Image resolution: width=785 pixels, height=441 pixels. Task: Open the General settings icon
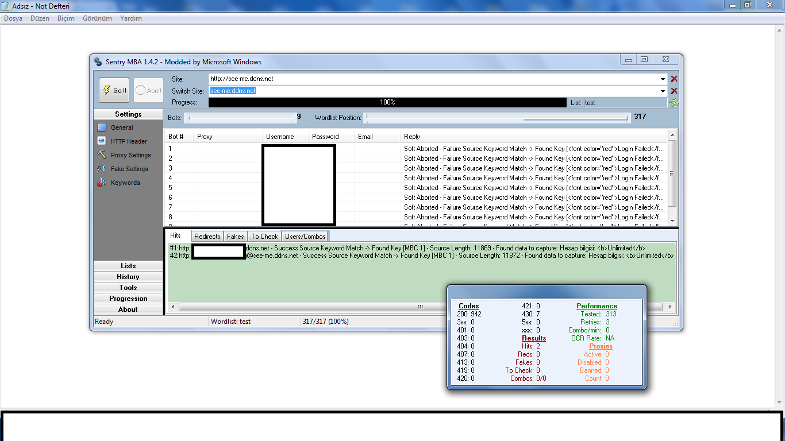pyautogui.click(x=102, y=127)
